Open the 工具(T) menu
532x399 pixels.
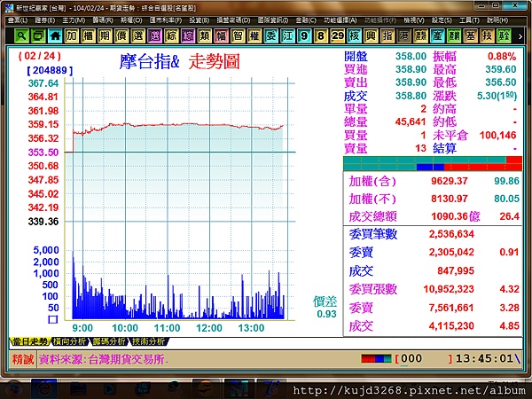(x=469, y=20)
